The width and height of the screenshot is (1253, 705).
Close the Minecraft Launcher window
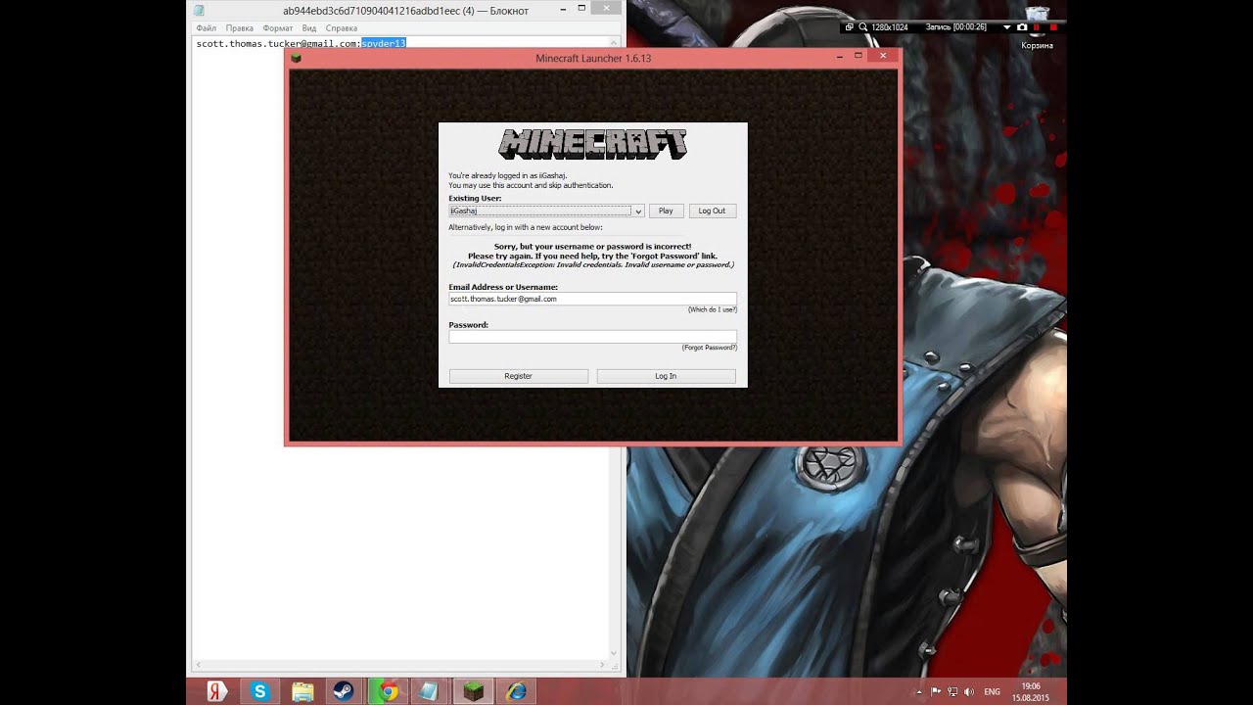click(x=883, y=57)
